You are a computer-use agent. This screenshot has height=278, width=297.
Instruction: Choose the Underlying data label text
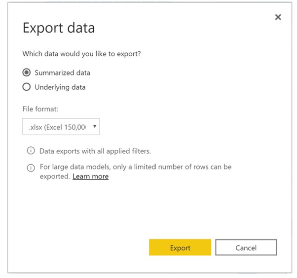coord(60,87)
